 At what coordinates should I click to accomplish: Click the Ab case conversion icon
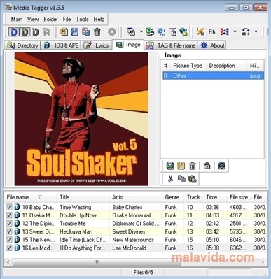[211, 31]
